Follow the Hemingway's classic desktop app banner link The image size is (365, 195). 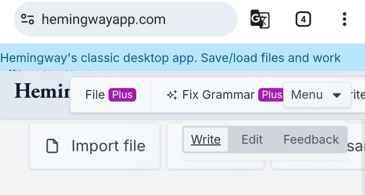pos(171,58)
